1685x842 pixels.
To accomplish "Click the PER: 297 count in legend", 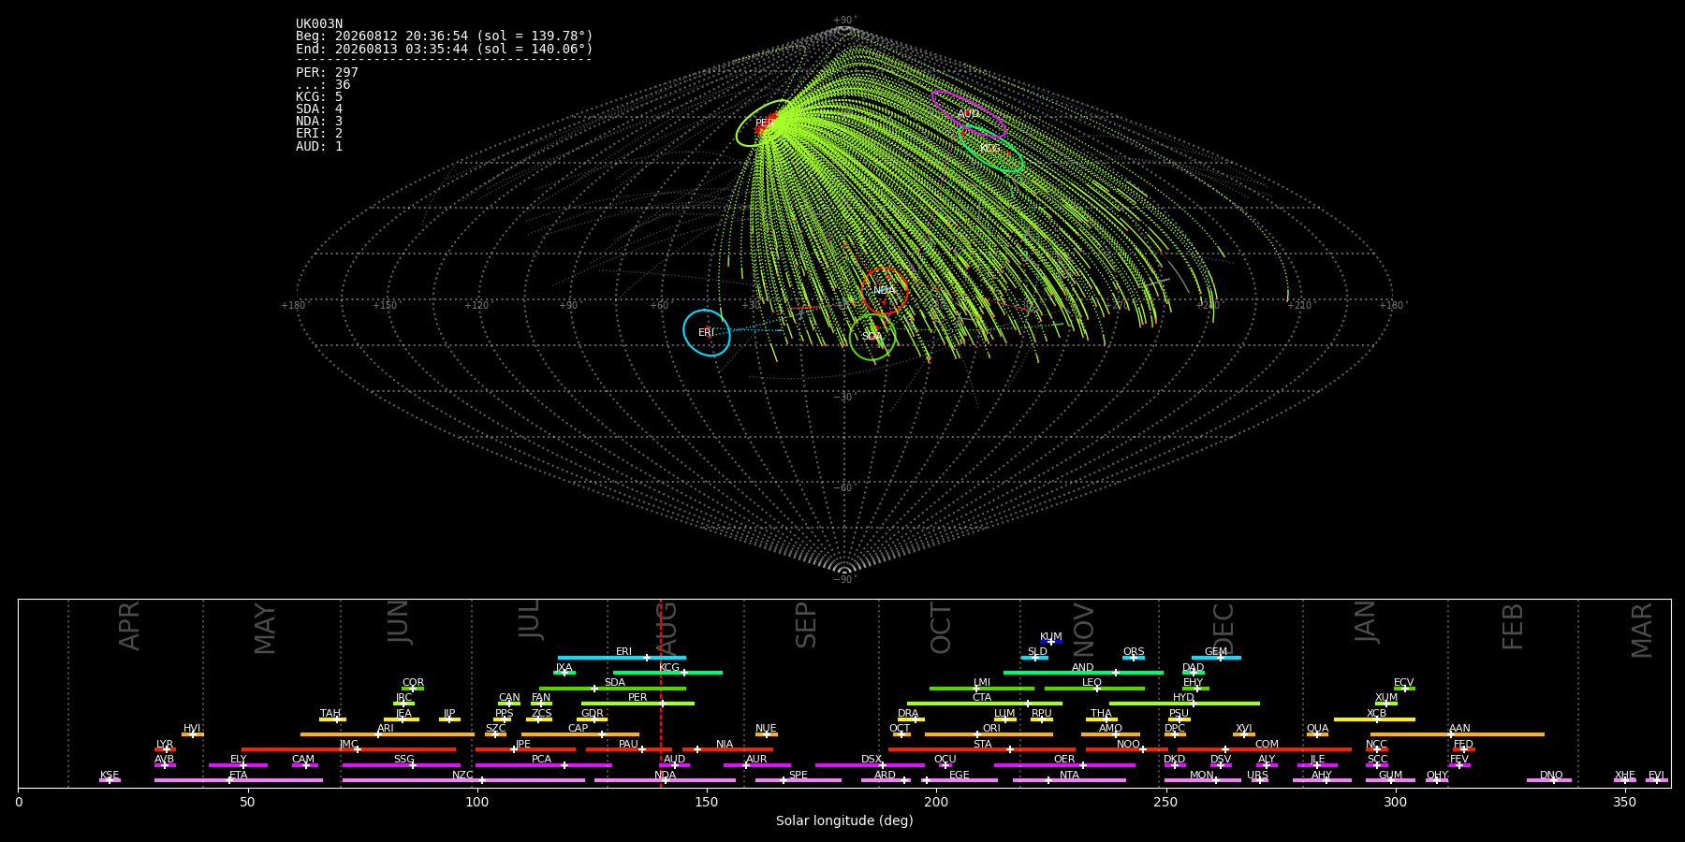I will click(327, 73).
